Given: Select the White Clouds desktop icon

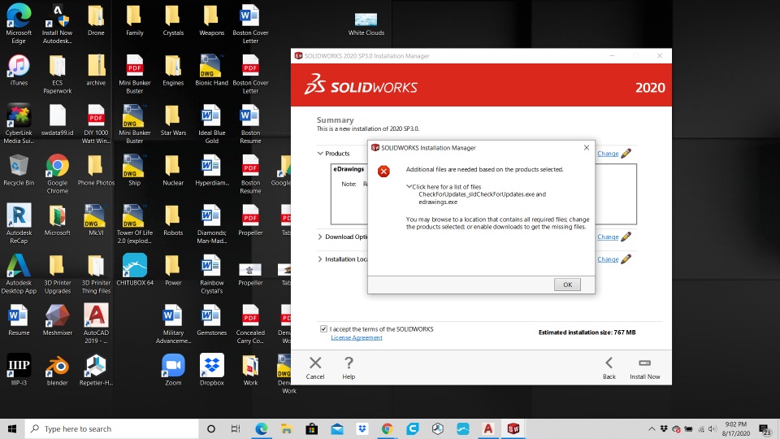Looking at the screenshot, I should (366, 24).
